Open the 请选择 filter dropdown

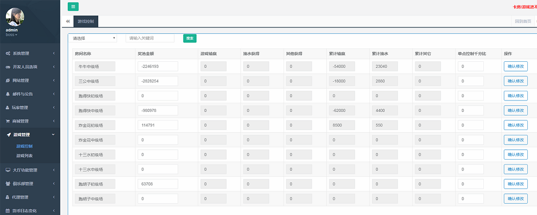point(95,38)
